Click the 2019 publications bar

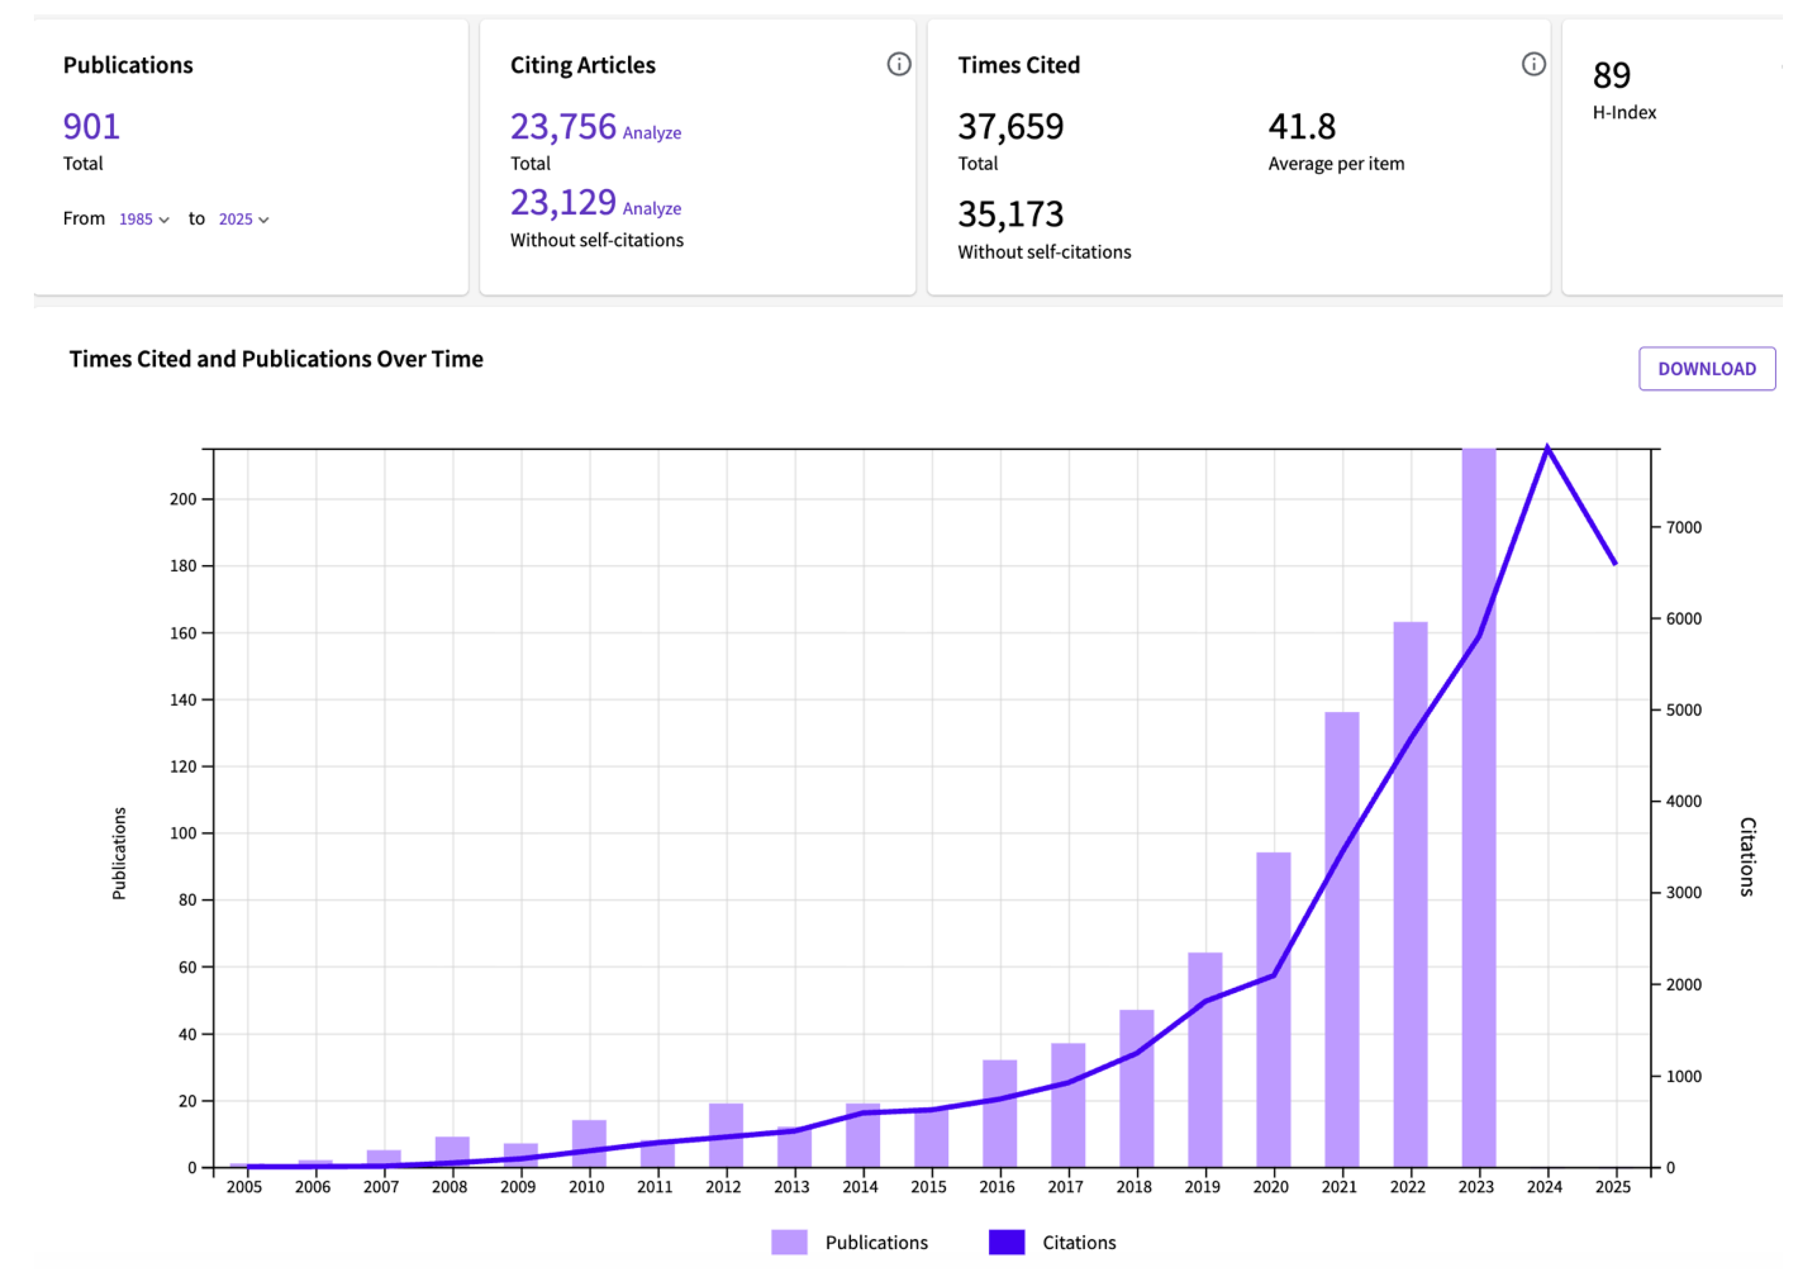point(1205,1084)
